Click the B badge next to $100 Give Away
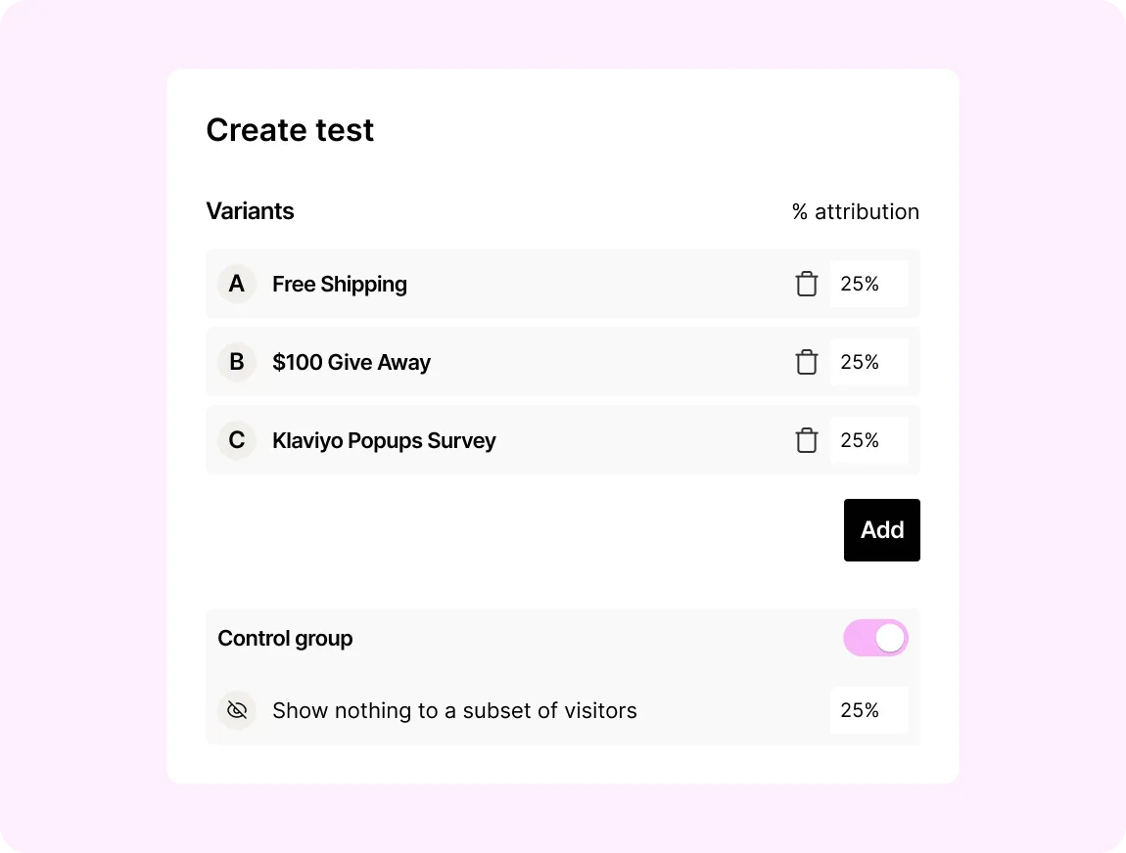The image size is (1126, 853). click(x=236, y=362)
